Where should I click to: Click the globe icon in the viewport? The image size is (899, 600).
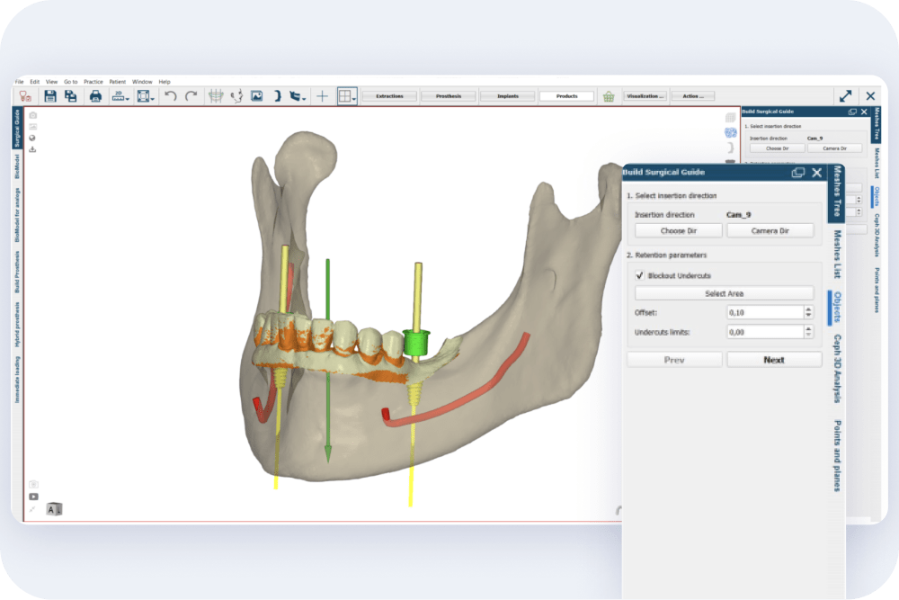pyautogui.click(x=32, y=138)
